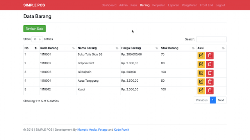Go to the Next page
The height and width of the screenshot is (140, 250).
[221, 100]
